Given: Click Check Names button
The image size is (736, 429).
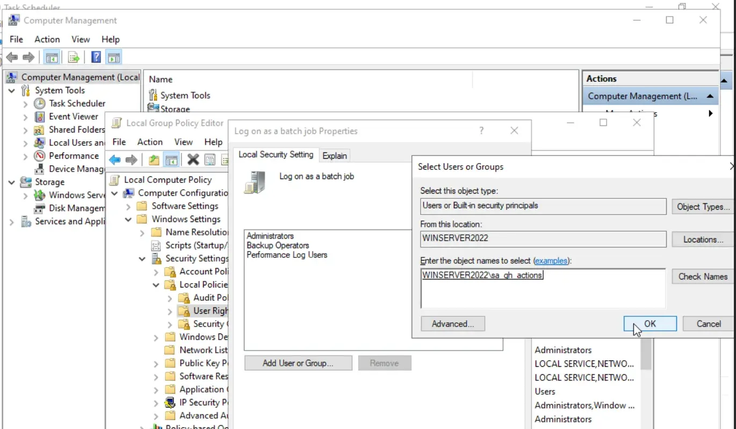Looking at the screenshot, I should (703, 277).
